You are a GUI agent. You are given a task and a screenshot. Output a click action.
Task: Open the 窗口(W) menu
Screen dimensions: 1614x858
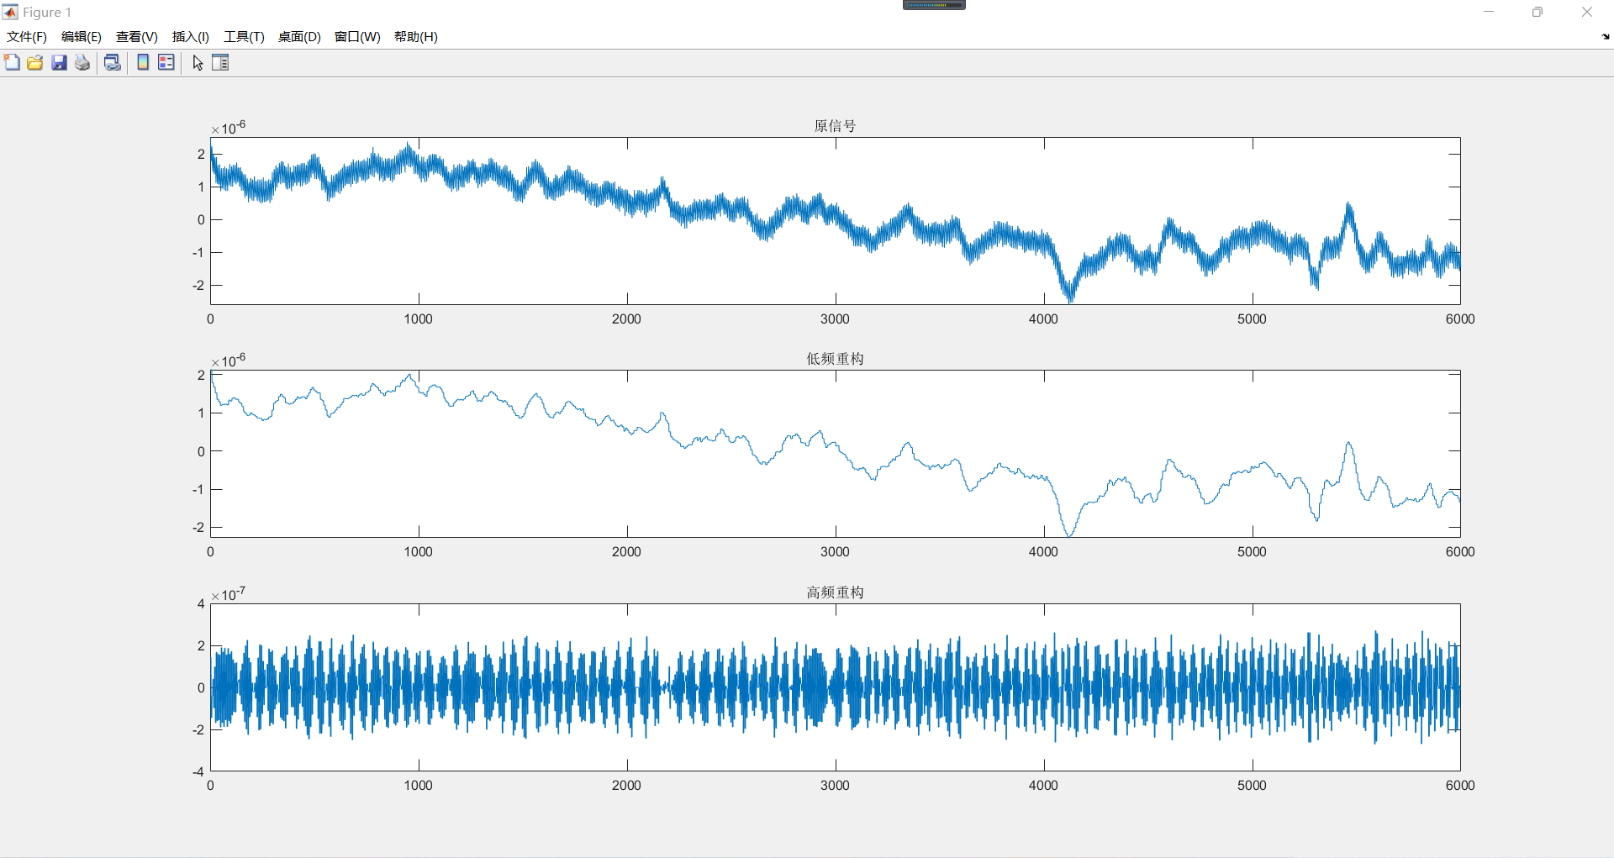click(x=357, y=37)
